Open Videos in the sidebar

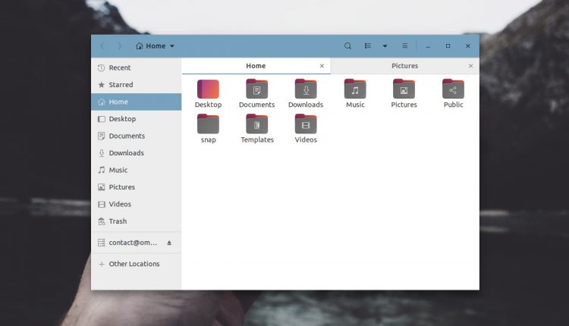(x=137, y=204)
